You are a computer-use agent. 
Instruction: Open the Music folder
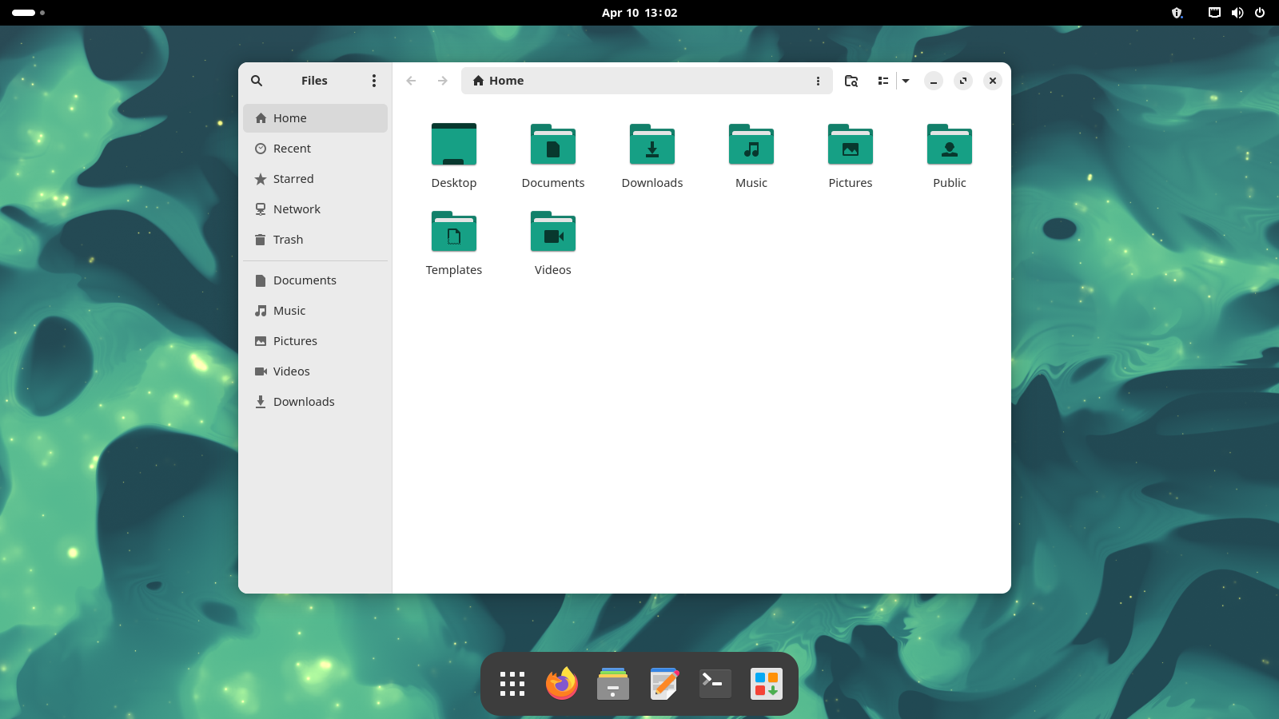[751, 145]
